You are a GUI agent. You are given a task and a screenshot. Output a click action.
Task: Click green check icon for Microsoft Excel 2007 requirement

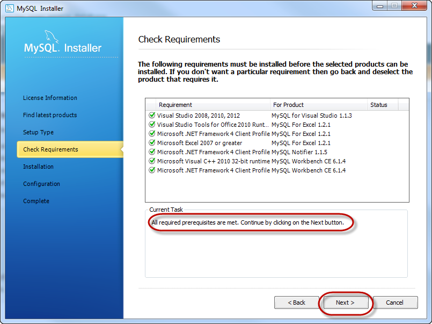click(152, 143)
